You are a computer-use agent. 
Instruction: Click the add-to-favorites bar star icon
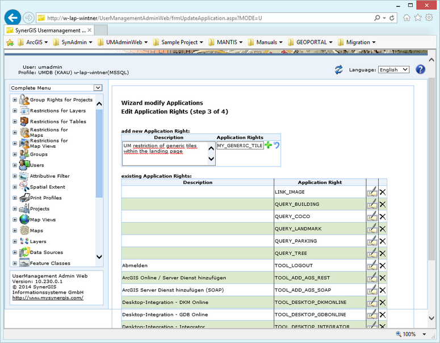10,43
